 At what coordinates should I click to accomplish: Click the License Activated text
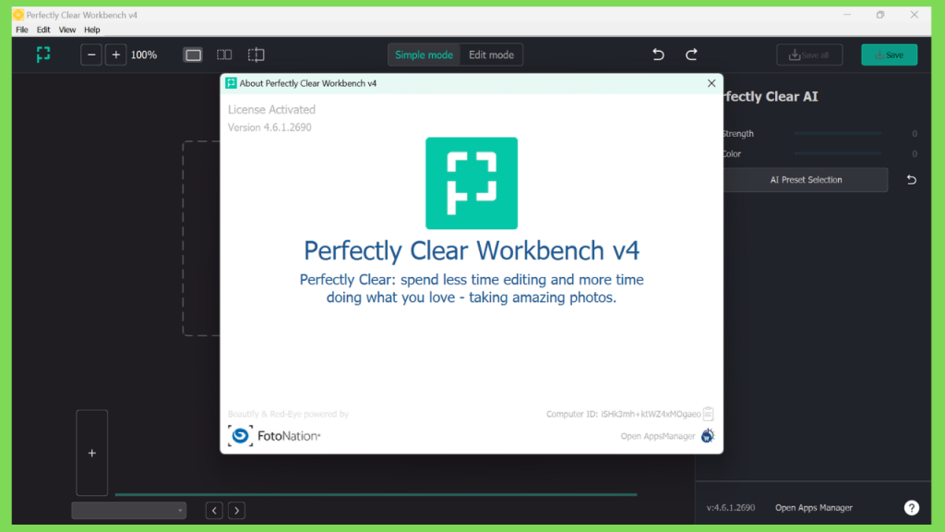tap(271, 109)
